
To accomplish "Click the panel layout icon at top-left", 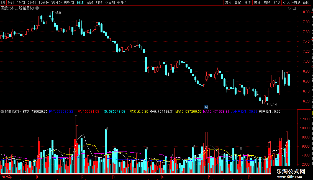I will 3,2.
